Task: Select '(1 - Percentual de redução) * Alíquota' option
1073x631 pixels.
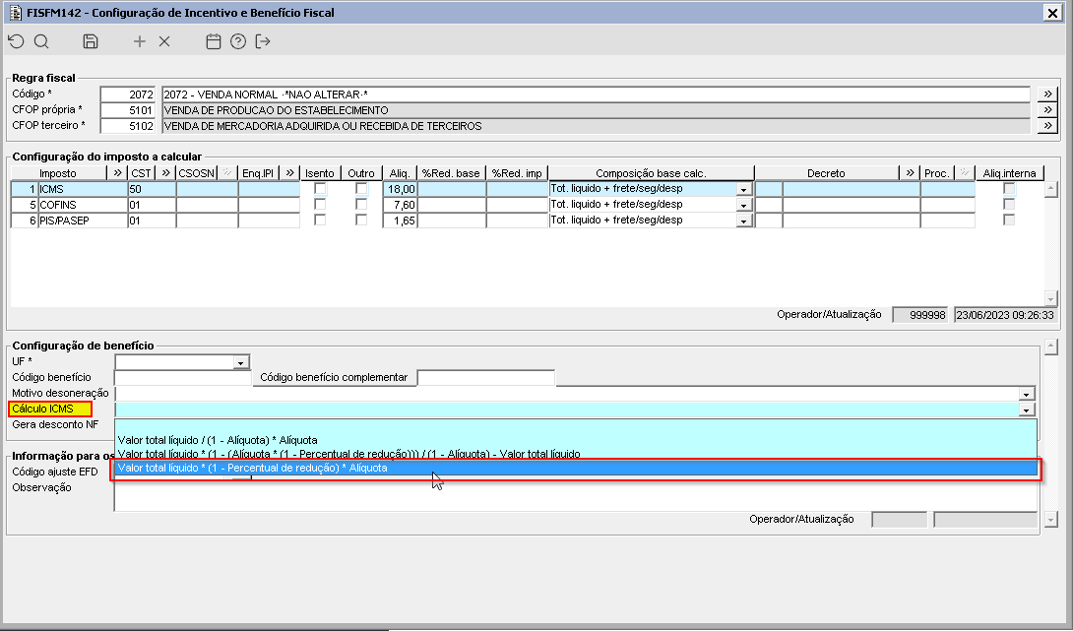Action: coord(575,469)
